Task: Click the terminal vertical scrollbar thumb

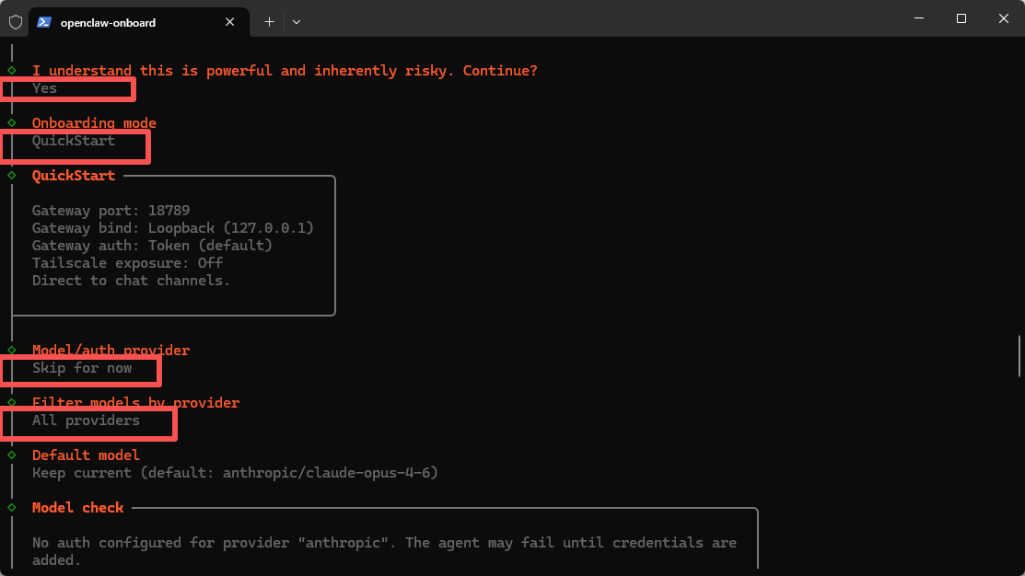Action: click(1019, 356)
